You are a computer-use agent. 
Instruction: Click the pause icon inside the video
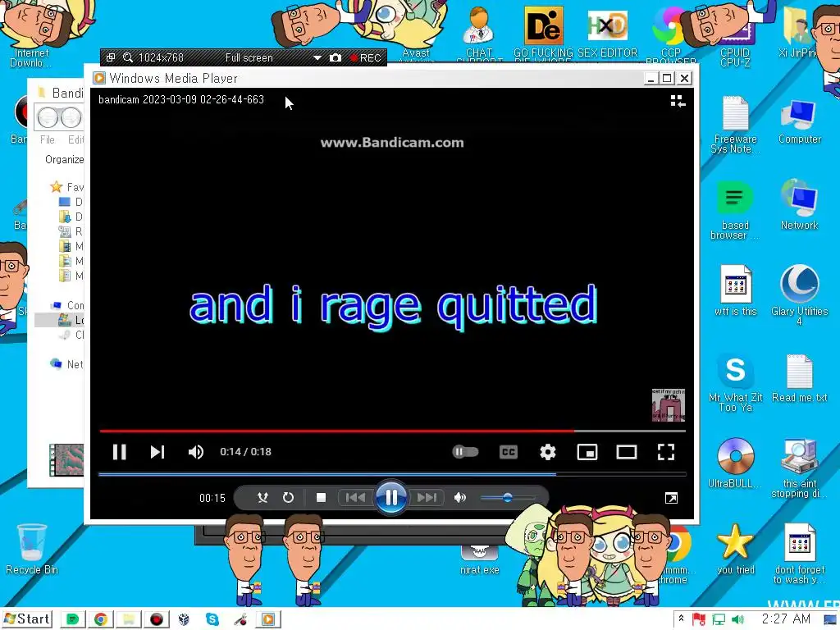(x=120, y=452)
